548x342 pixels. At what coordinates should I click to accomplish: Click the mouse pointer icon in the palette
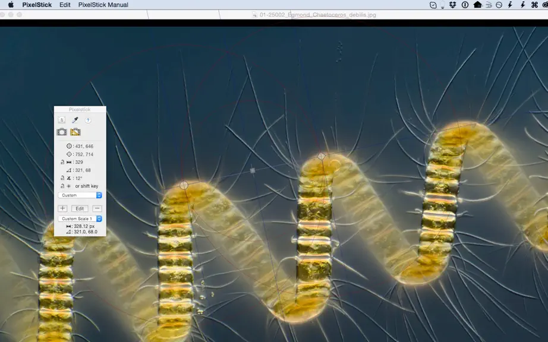coord(61,120)
